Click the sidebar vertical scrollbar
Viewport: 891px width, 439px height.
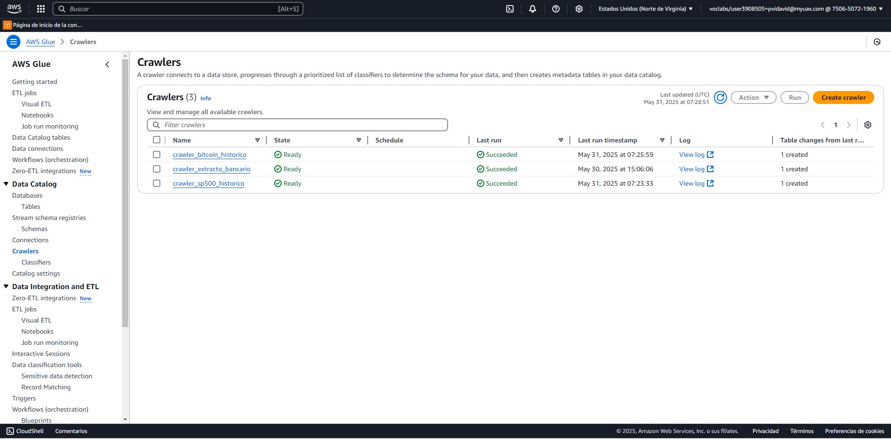125,193
